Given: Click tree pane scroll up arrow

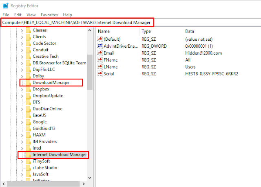Looking at the screenshot, I should (90, 31).
